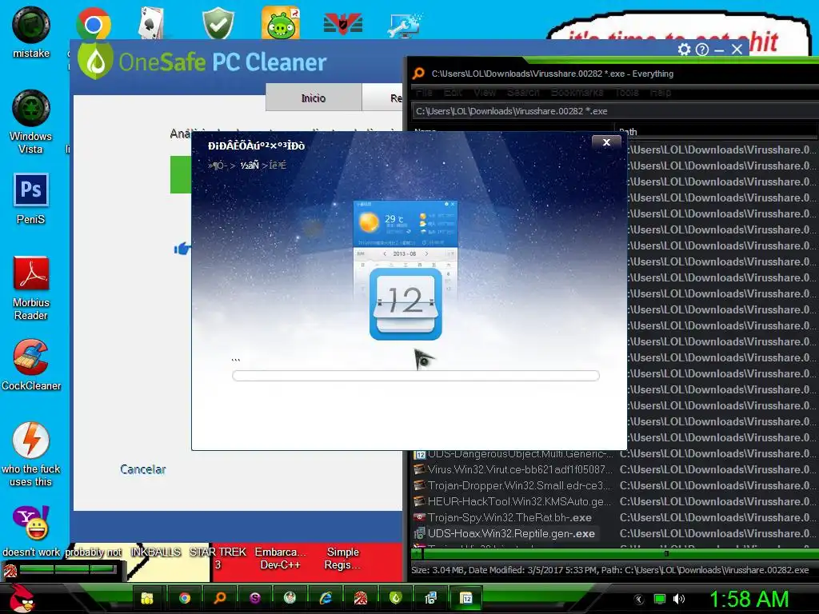The height and width of the screenshot is (614, 819).
Task: Click the weather widget preview image
Action: pyautogui.click(x=406, y=223)
